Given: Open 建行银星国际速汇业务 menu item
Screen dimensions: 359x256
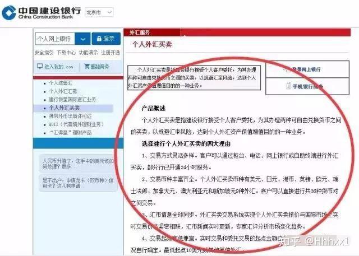Looking at the screenshot, I should [72, 99].
